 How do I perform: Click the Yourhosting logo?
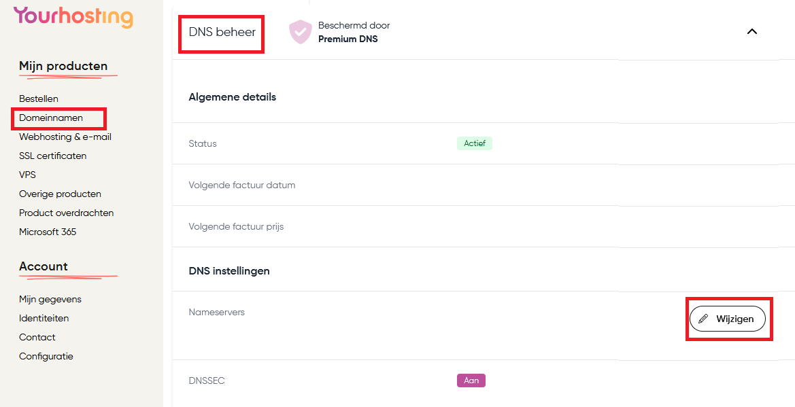pos(73,16)
